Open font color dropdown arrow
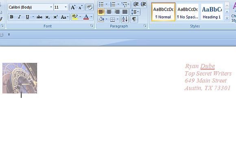 tap(92, 17)
